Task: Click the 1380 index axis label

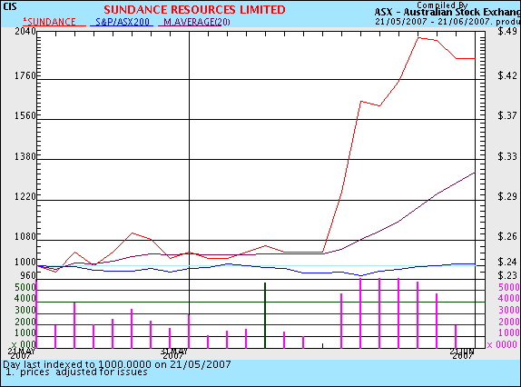Action: pyautogui.click(x=25, y=156)
